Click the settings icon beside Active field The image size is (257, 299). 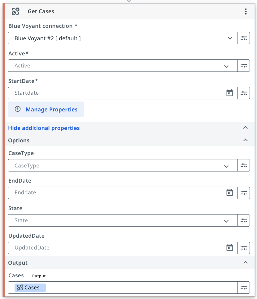244,66
